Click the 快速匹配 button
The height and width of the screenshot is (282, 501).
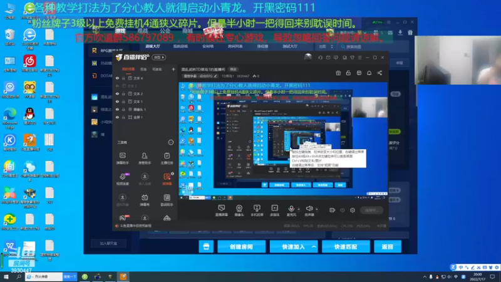(x=346, y=246)
